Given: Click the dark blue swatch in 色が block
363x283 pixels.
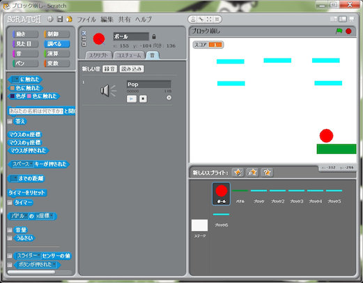Looking at the screenshot, I should click(x=13, y=96).
